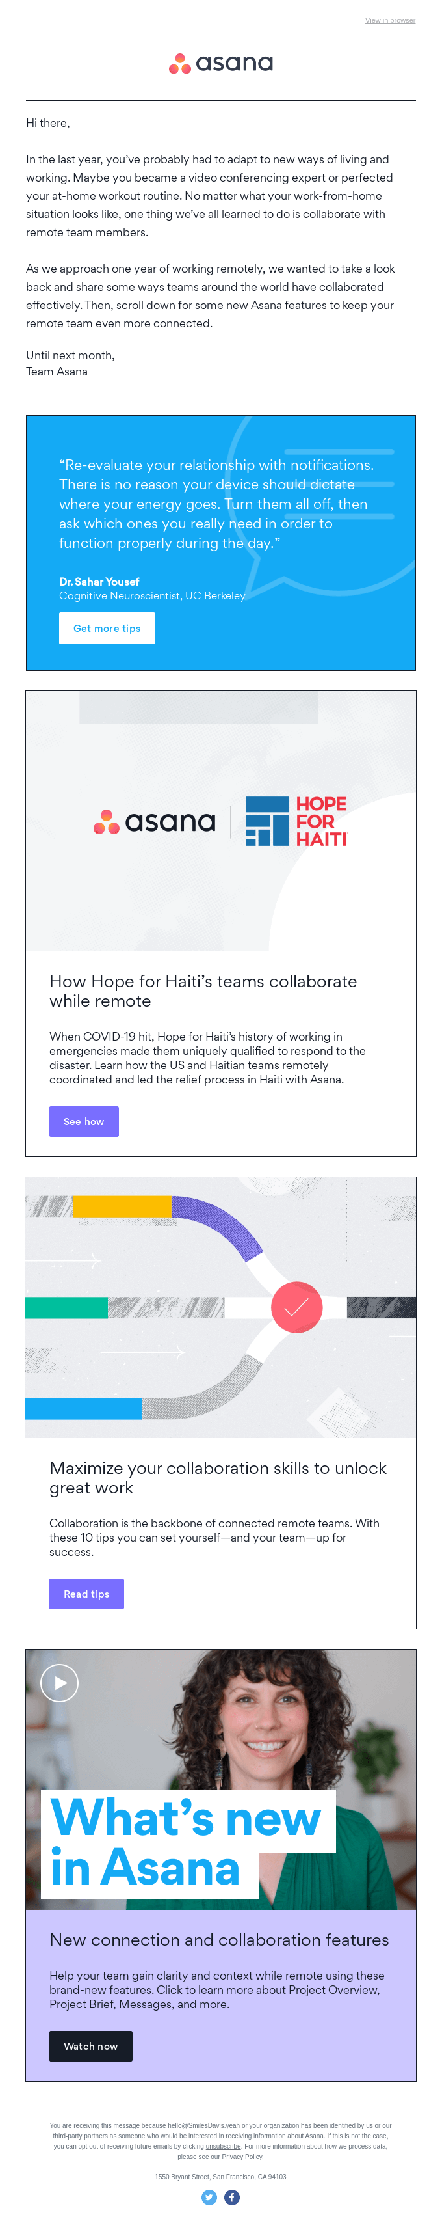Open Asana's Twitter page icon
This screenshot has height=2232, width=442.
[x=209, y=2198]
